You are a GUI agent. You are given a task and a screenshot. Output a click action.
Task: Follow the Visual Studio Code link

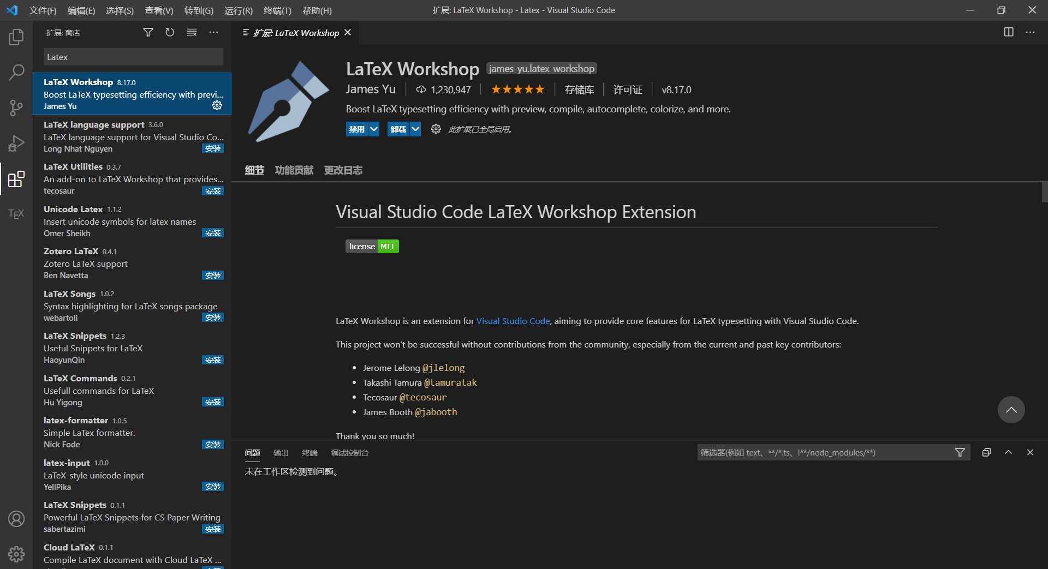(513, 321)
